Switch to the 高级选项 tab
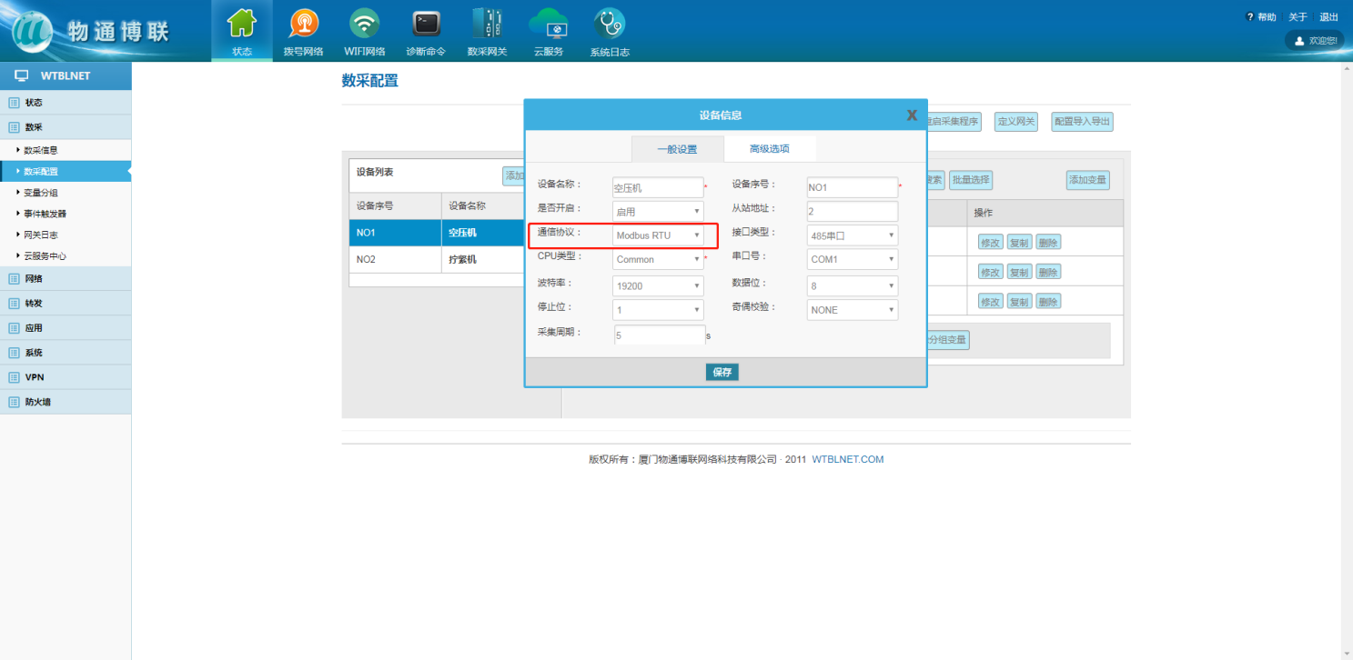The height and width of the screenshot is (660, 1353). pyautogui.click(x=769, y=149)
